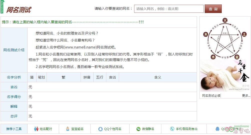Click the 网名测试必读 sidebar heading

[x=211, y=96]
